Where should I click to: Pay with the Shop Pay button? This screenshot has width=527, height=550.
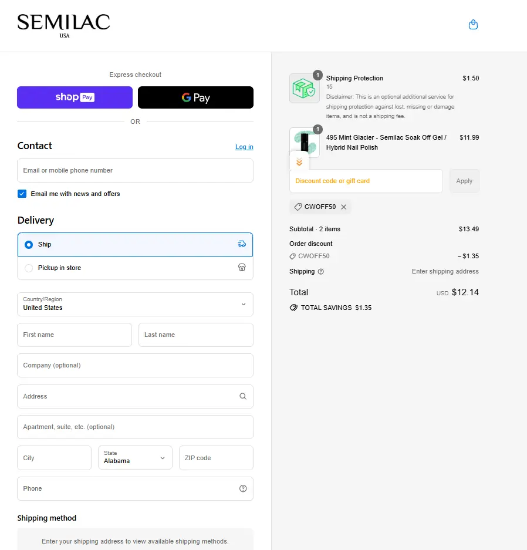click(75, 97)
